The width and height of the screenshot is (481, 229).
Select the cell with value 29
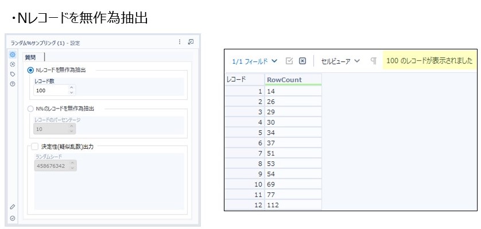coord(293,112)
